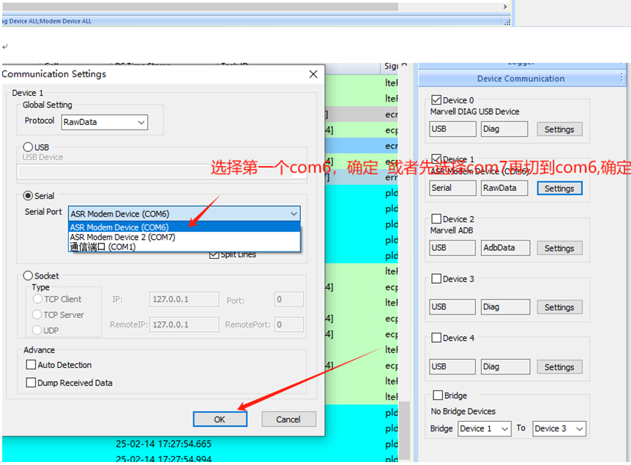Screen dimensions: 631x465
Task: Select the Socket radio button
Action: click(28, 276)
